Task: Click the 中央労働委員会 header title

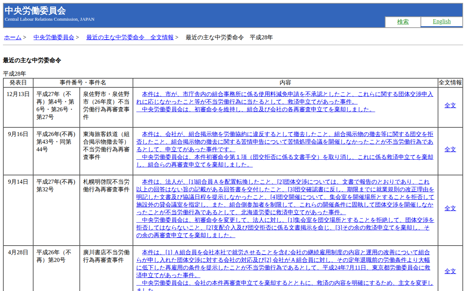Action: (35, 11)
